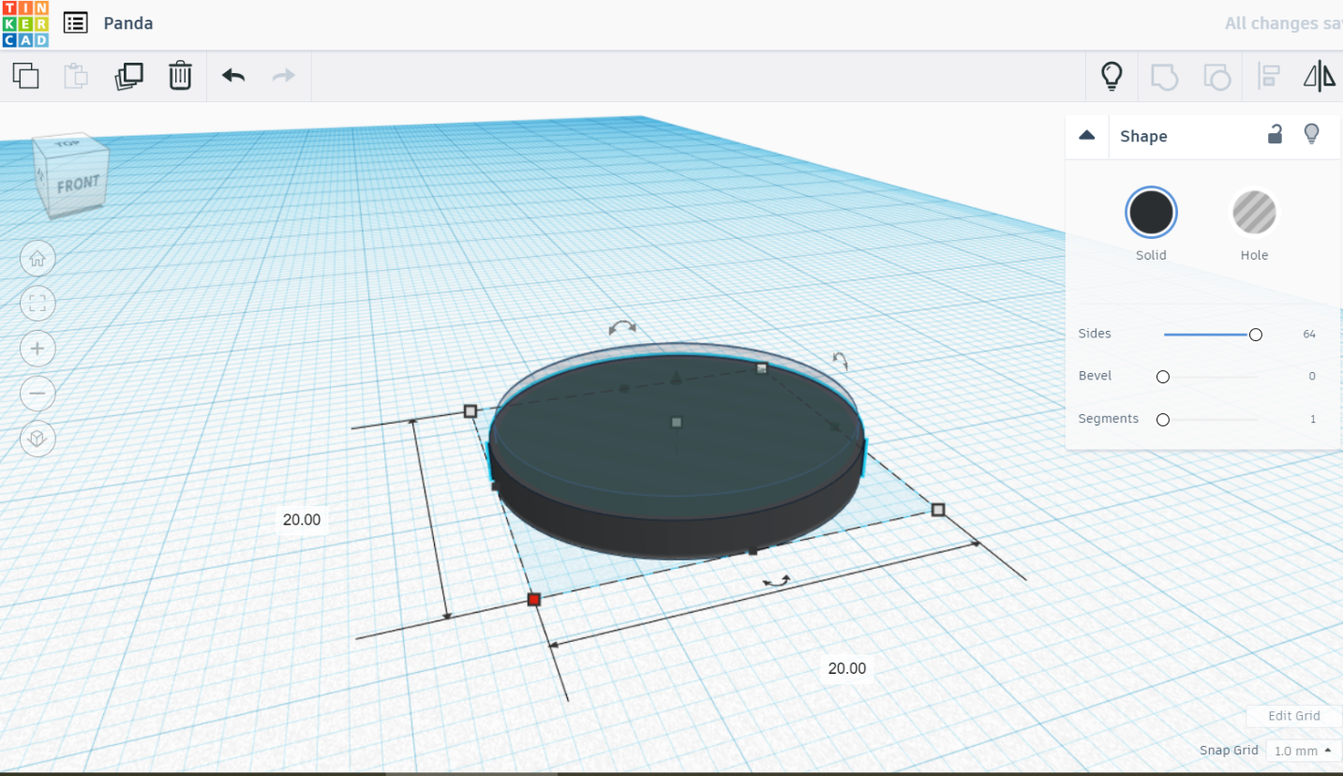Click the rotation arrow at upper right of shape
The width and height of the screenshot is (1343, 776).
coord(841,360)
